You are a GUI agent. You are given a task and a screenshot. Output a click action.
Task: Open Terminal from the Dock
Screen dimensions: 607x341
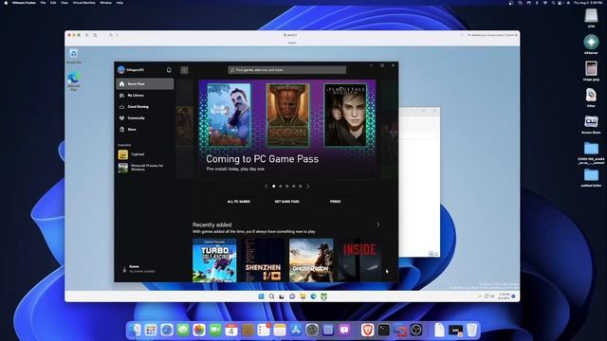pos(383,330)
